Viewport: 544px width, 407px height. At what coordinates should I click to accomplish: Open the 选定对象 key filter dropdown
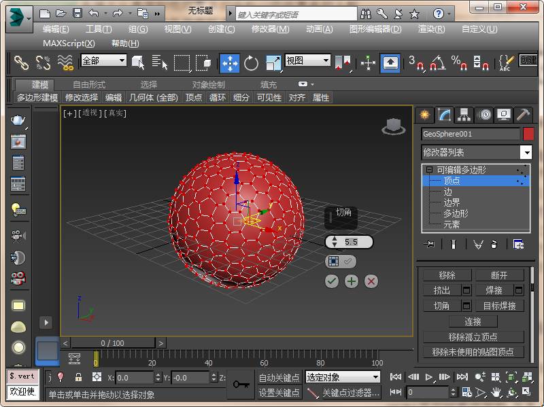coord(343,377)
